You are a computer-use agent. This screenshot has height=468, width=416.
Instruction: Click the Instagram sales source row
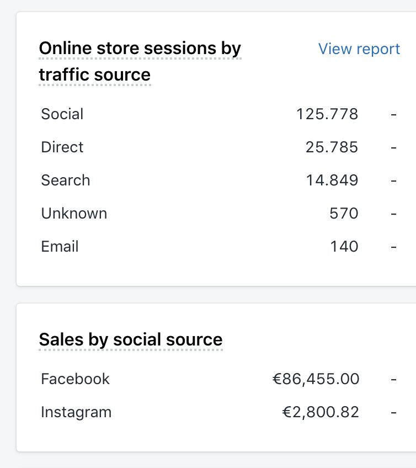point(218,412)
